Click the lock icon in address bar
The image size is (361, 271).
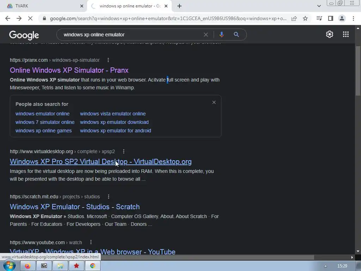pos(44,18)
